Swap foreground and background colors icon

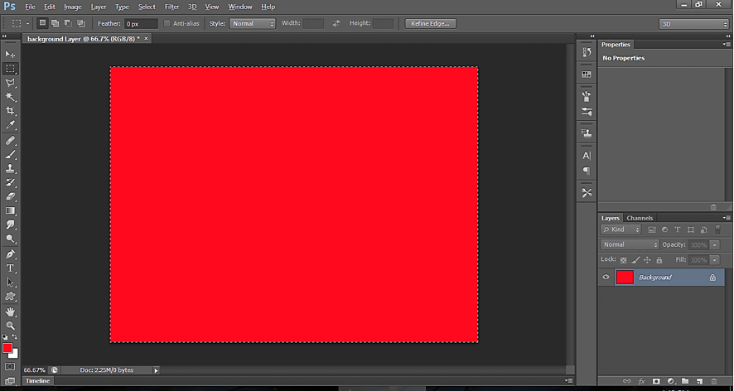point(15,336)
